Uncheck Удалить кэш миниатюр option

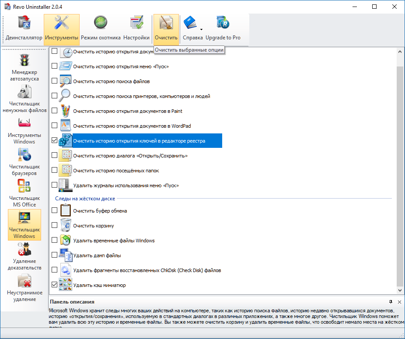pos(54,285)
